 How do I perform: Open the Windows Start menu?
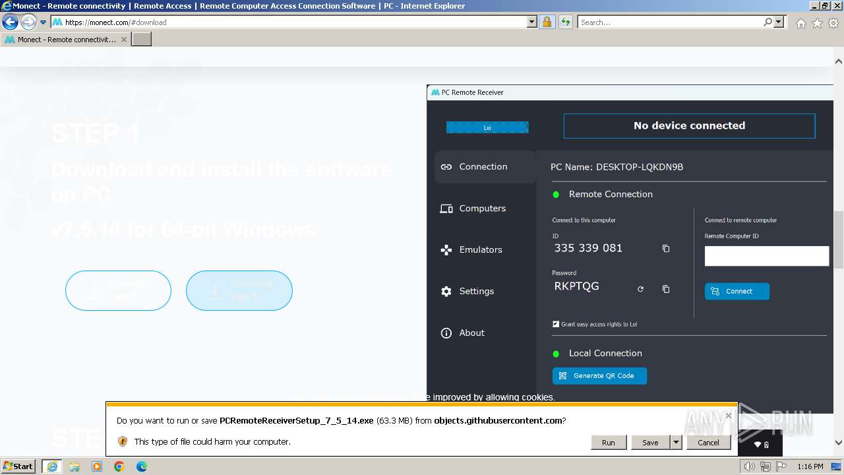[x=18, y=466]
